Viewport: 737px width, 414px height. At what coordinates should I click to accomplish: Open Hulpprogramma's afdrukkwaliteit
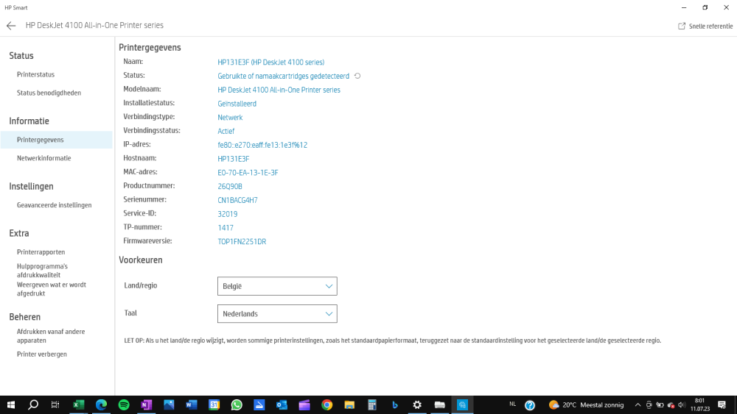tap(42, 271)
